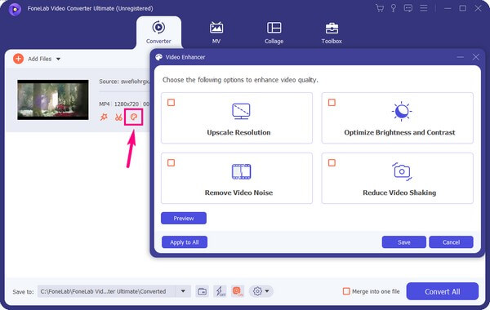Click the MP4 format text
This screenshot has height=310, width=490.
click(x=105, y=104)
